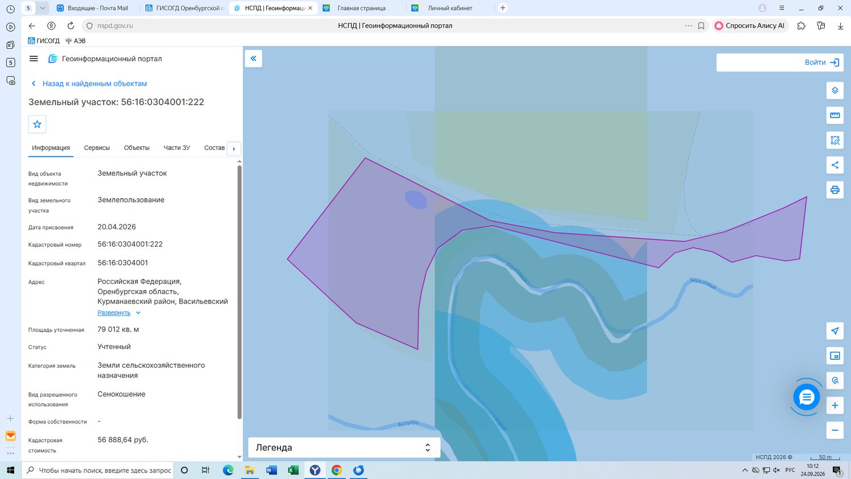Expand the full address with the chevron
Viewport: 851px width, 479px height.
pyautogui.click(x=138, y=313)
